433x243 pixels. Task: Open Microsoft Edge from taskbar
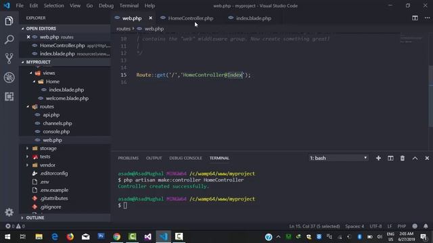point(55,237)
